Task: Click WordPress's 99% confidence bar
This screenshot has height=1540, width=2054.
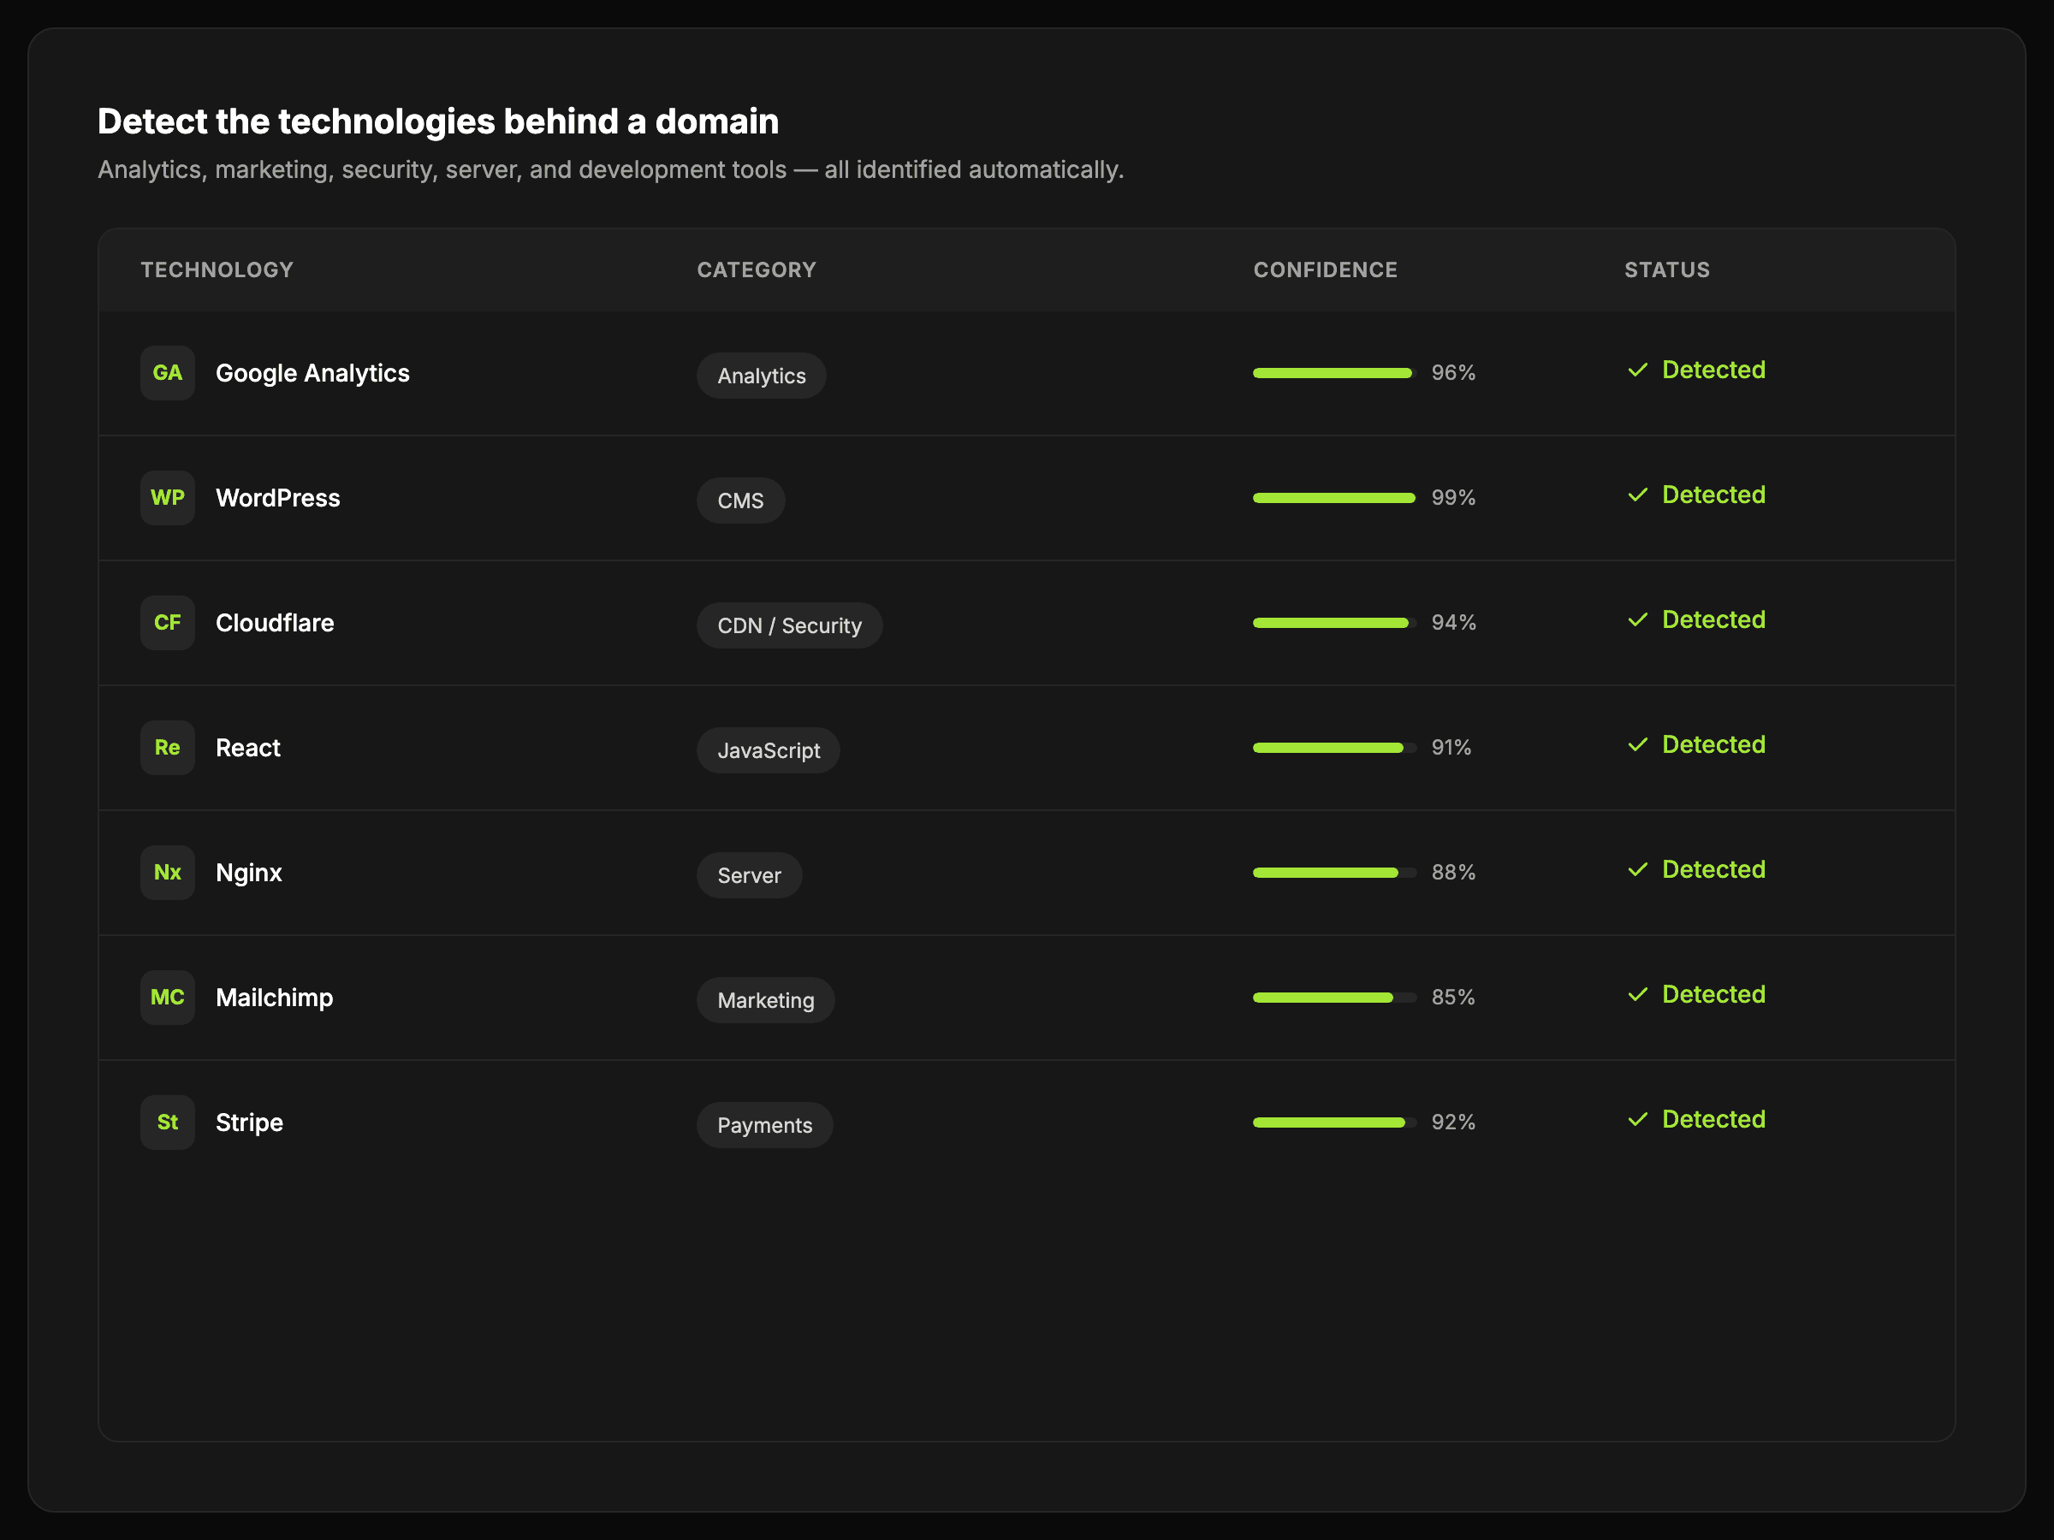Action: point(1333,499)
